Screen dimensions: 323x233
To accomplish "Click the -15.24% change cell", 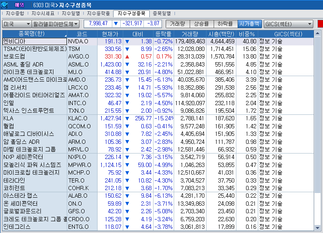I will [x=164, y=119].
